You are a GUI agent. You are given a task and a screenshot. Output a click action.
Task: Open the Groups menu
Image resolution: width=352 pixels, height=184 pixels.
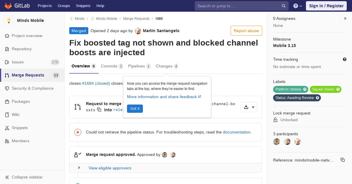tap(64, 6)
